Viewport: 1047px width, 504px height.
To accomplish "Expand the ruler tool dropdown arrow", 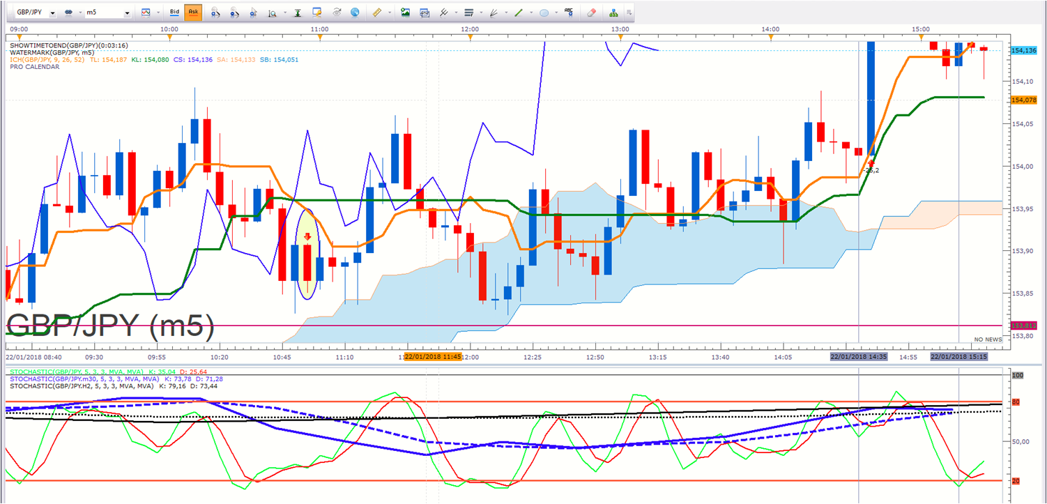I will tap(390, 13).
